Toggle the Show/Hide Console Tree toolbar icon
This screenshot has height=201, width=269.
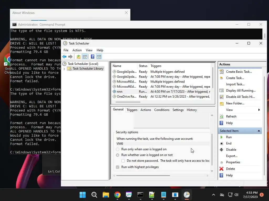pyautogui.click(x=85, y=57)
